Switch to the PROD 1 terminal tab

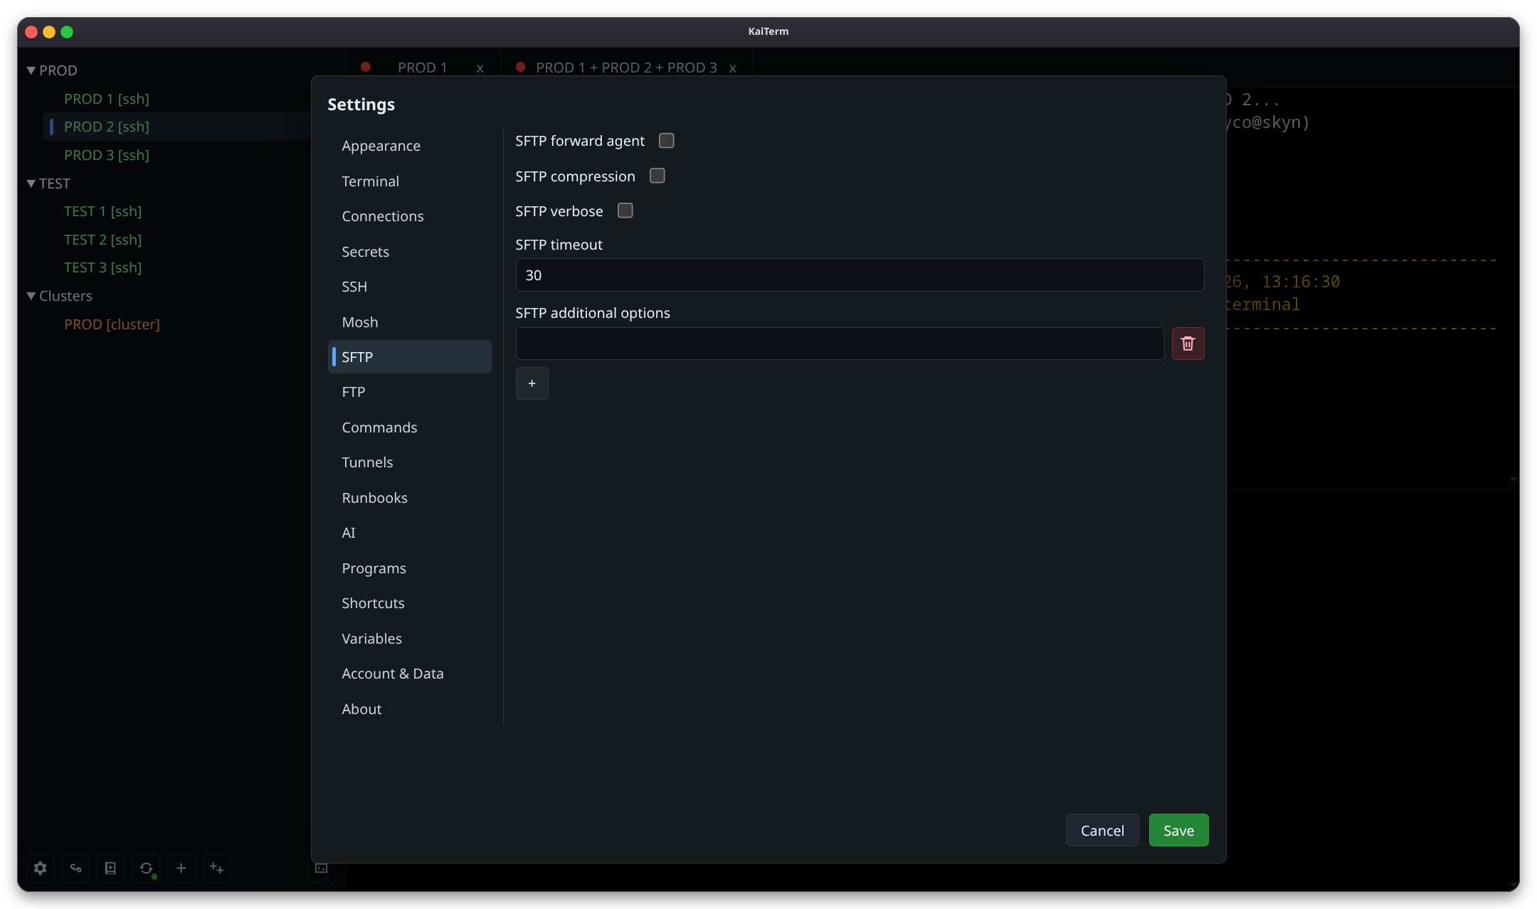pos(422,68)
